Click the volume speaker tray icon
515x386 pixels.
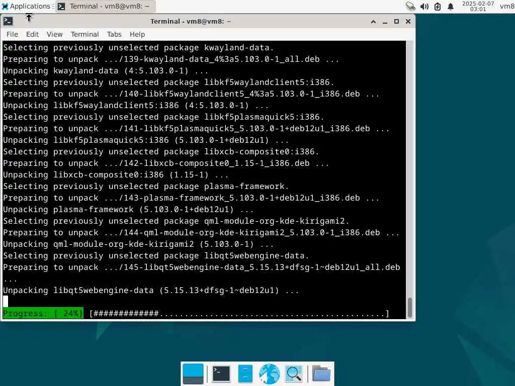(x=424, y=6)
